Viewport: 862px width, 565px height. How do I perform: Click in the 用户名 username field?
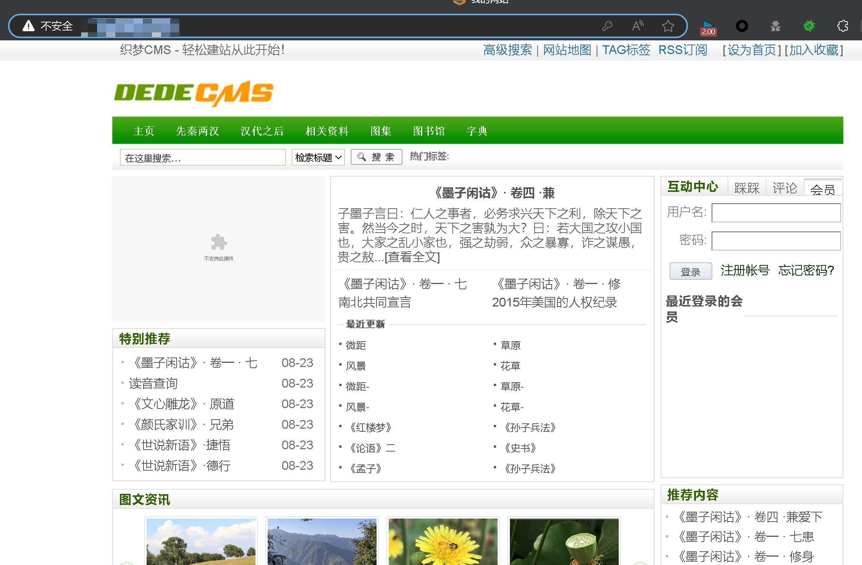pyautogui.click(x=776, y=212)
